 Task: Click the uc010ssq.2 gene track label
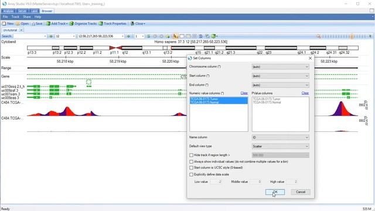pyautogui.click(x=13, y=86)
